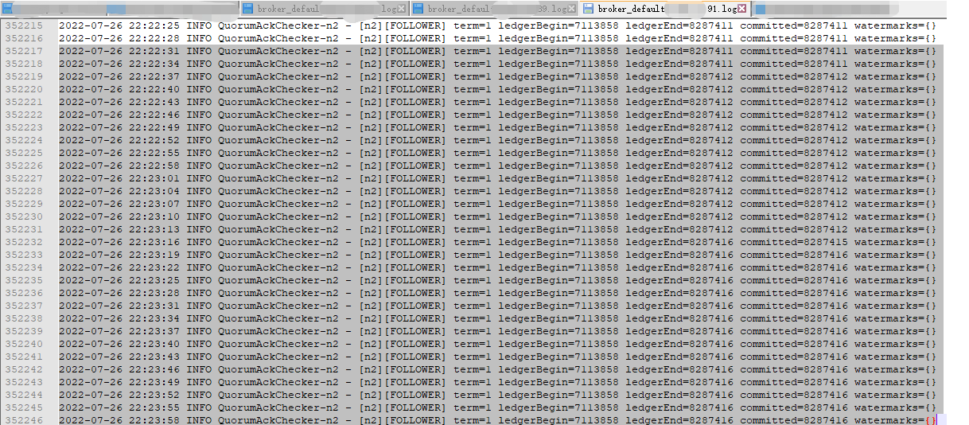Click timestamp 22:23:10 on line 352230
Image resolution: width=969 pixels, height=425 pixels.
154,216
